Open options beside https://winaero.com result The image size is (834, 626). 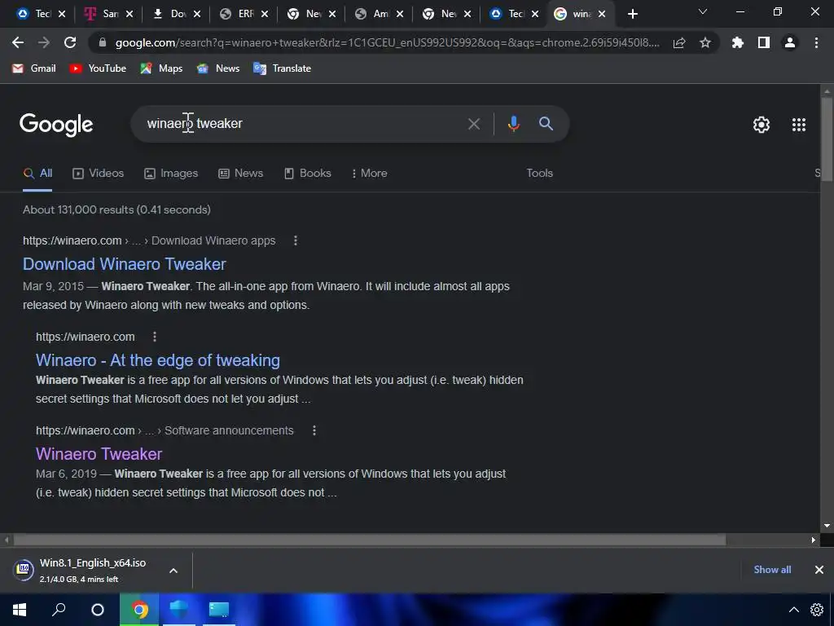(154, 337)
